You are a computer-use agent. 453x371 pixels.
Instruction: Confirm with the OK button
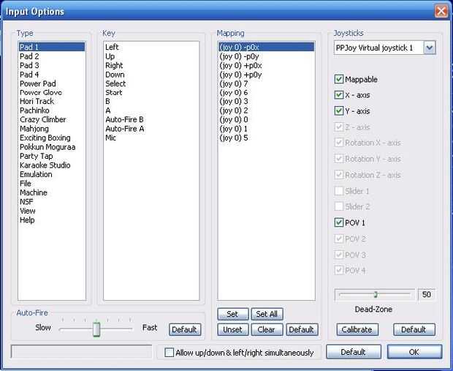point(414,352)
